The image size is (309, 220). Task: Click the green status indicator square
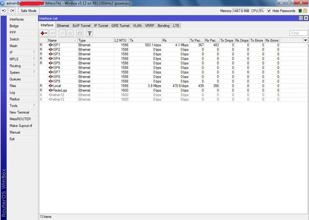pyautogui.click(x=300, y=11)
